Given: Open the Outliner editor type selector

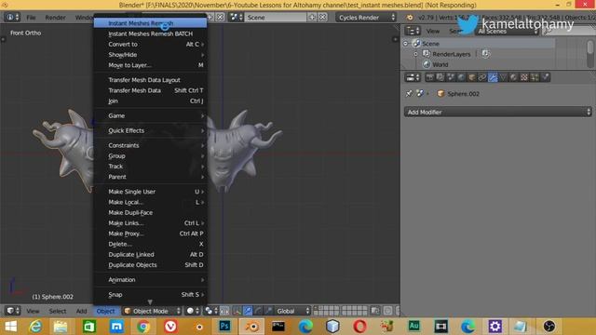Looking at the screenshot, I should click(413, 31).
